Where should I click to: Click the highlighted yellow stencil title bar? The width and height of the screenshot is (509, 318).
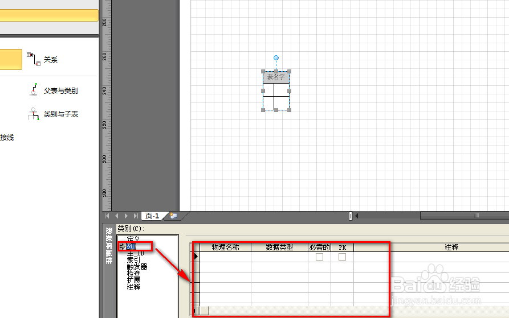click(x=49, y=15)
